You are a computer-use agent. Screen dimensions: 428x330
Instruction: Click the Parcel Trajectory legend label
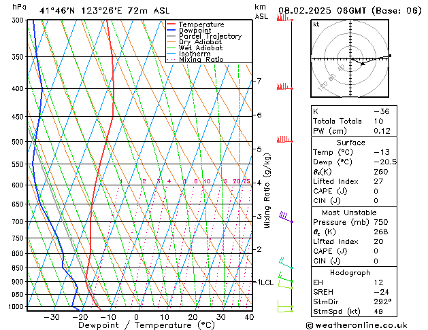pyautogui.click(x=210, y=37)
